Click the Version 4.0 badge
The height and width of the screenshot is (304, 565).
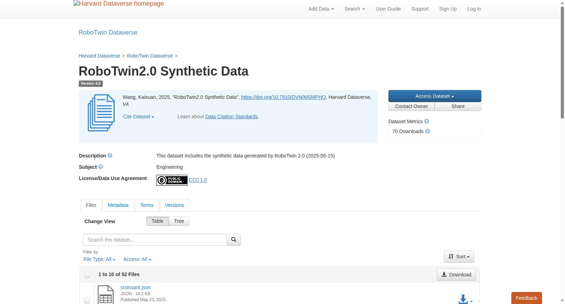point(91,84)
